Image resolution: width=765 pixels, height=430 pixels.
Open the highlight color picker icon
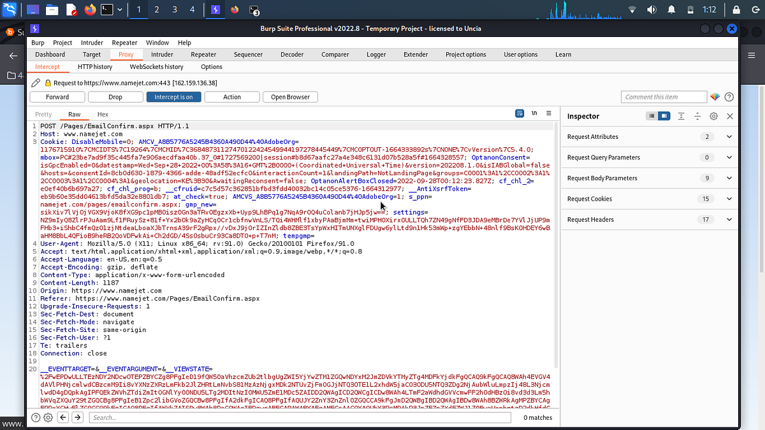point(715,97)
